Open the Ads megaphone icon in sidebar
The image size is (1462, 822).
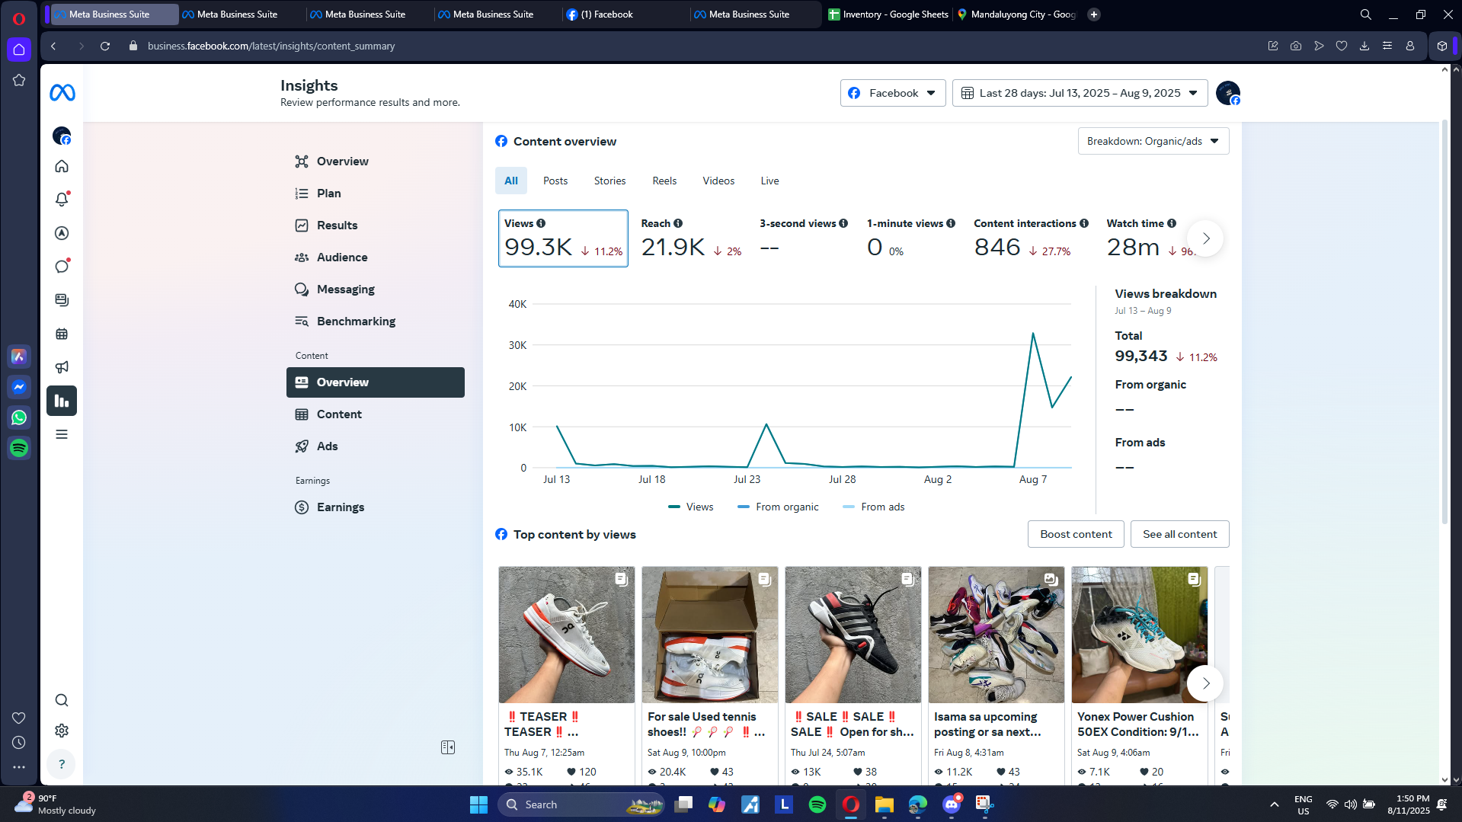pyautogui.click(x=62, y=367)
